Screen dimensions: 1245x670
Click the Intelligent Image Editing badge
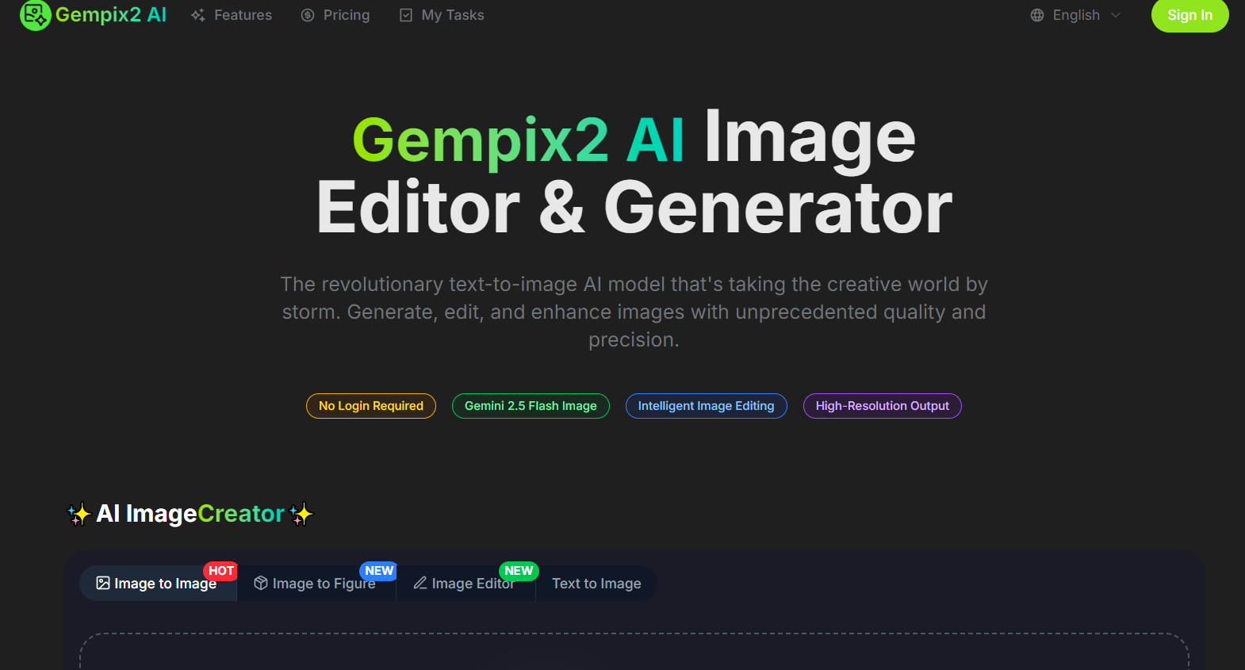tap(706, 406)
